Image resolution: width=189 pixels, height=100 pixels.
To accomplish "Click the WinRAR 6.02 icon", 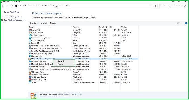I will 30,80.
